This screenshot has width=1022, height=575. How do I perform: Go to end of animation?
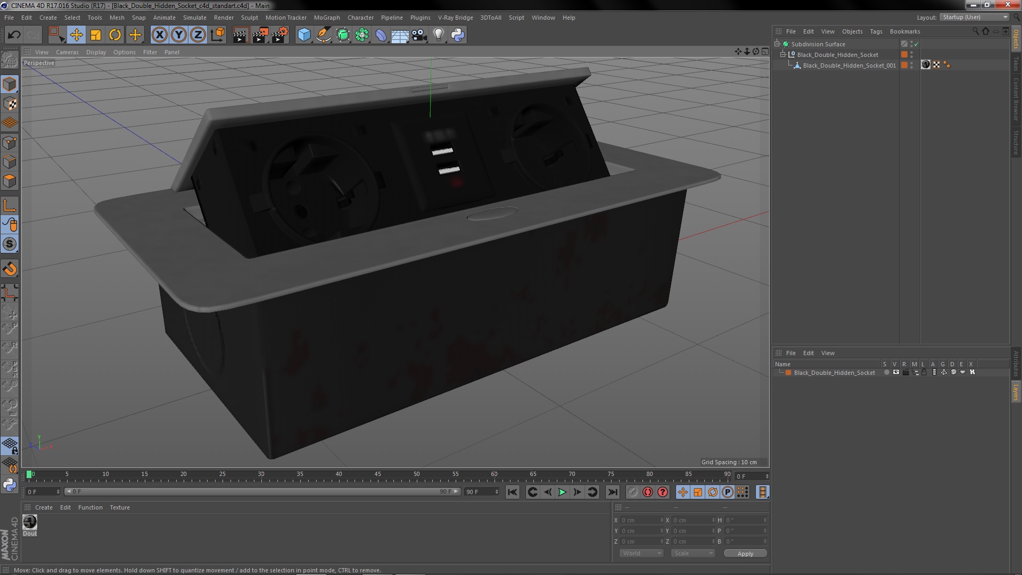click(x=613, y=492)
